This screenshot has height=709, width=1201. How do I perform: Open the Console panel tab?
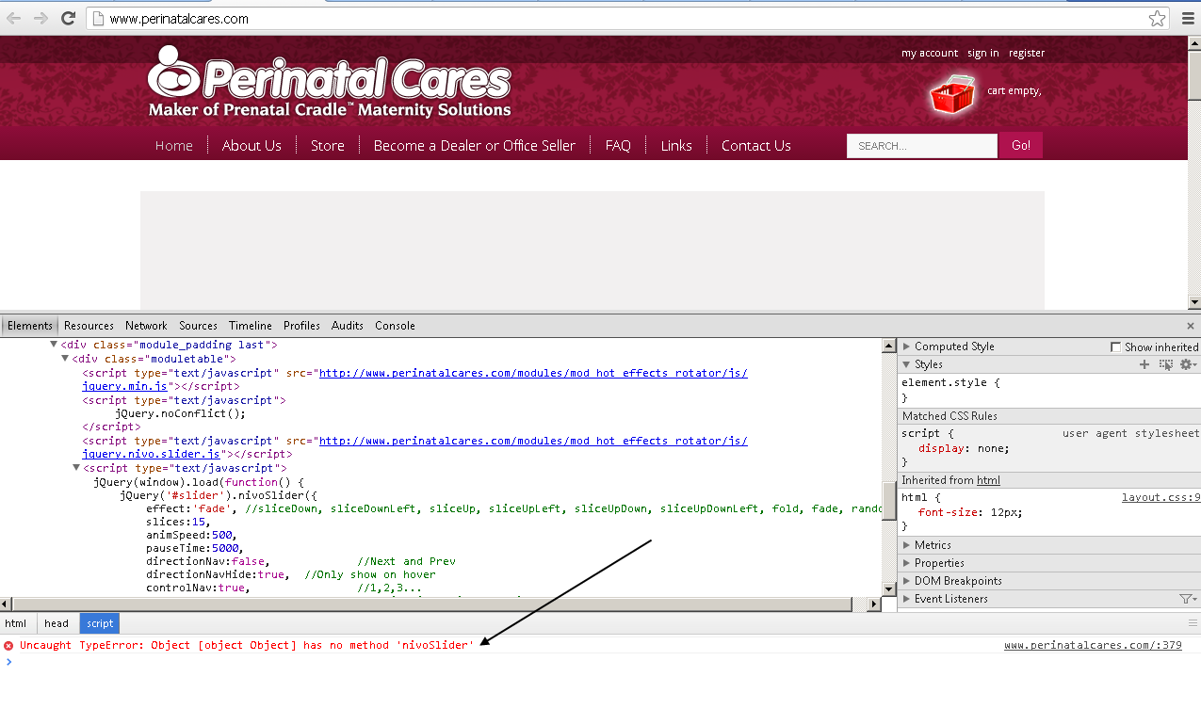(x=395, y=326)
